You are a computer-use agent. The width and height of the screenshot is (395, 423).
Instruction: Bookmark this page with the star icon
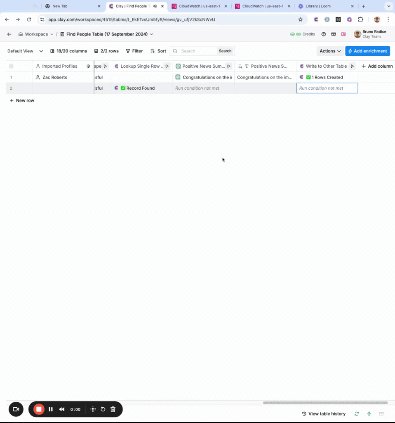pyautogui.click(x=301, y=19)
